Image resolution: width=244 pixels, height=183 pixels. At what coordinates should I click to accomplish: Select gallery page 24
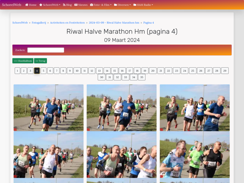(185, 71)
